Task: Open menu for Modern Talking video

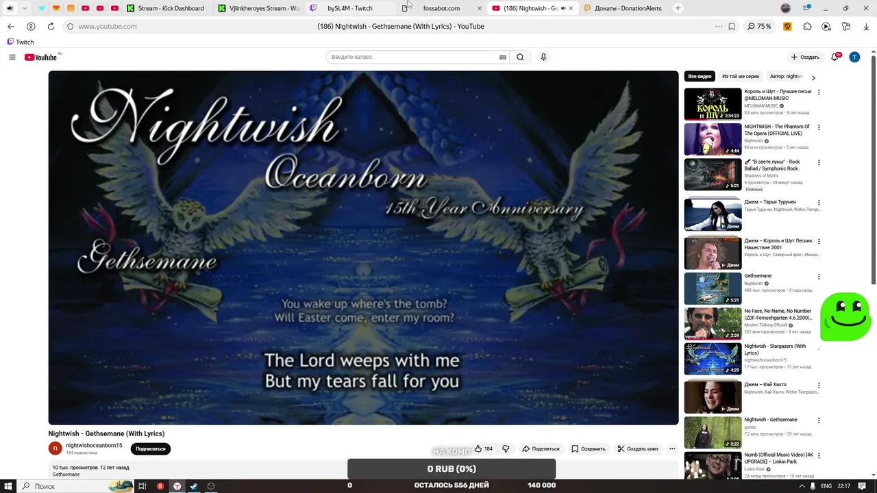Action: point(819,312)
